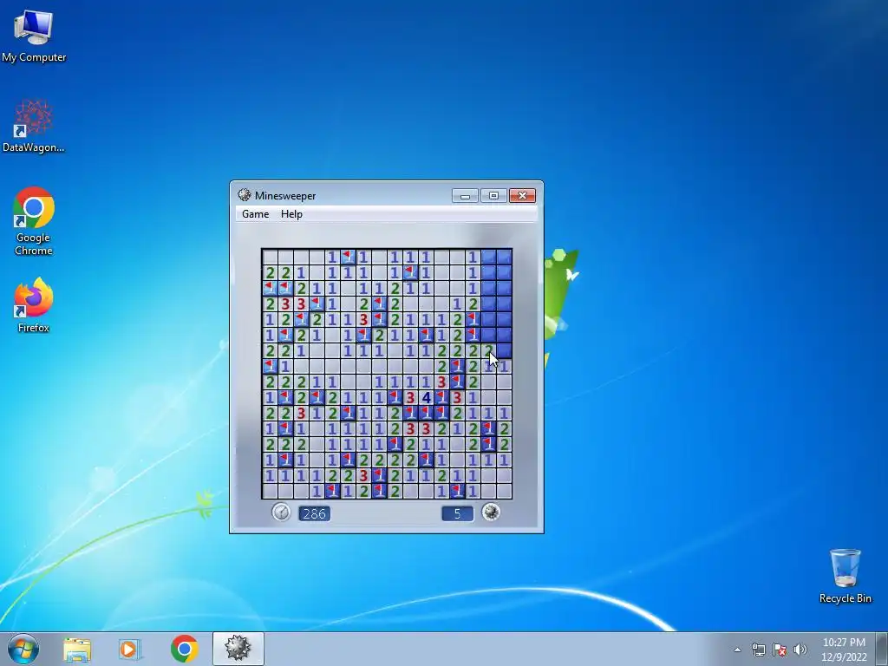Image resolution: width=888 pixels, height=666 pixels.
Task: Show hidden system tray icons
Action: (x=737, y=650)
